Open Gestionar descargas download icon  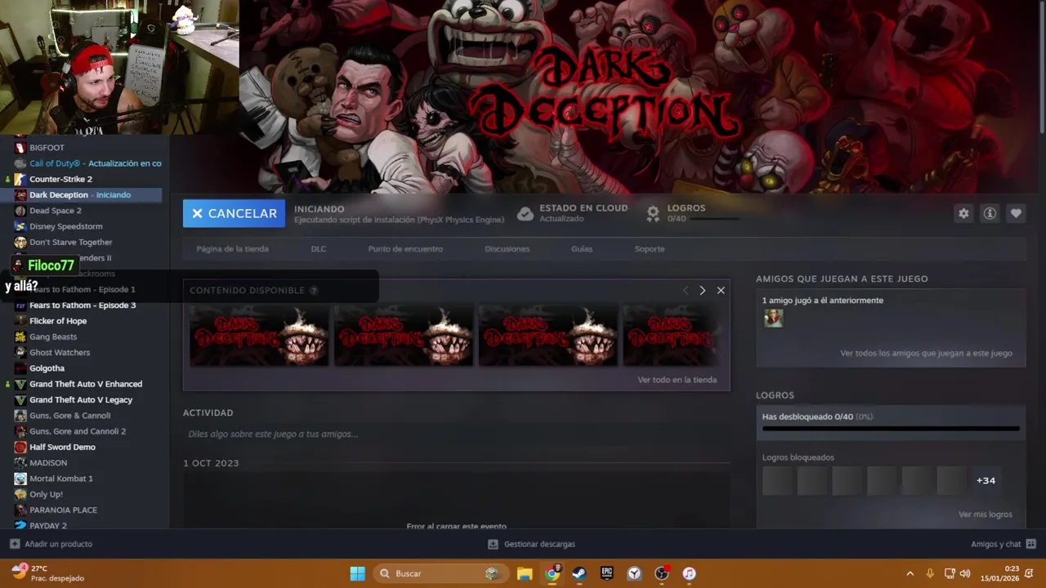(493, 544)
